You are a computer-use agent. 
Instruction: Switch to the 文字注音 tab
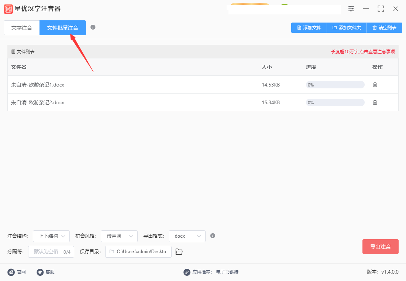pos(22,28)
